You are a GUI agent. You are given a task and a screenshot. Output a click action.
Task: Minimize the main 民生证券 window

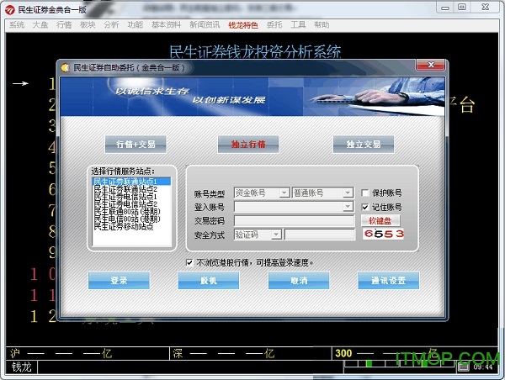(445, 8)
